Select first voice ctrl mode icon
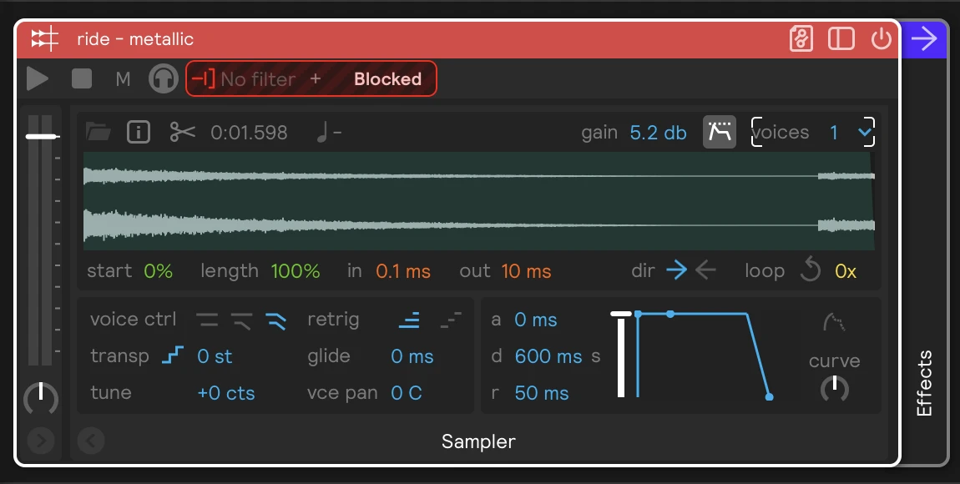 tap(207, 320)
